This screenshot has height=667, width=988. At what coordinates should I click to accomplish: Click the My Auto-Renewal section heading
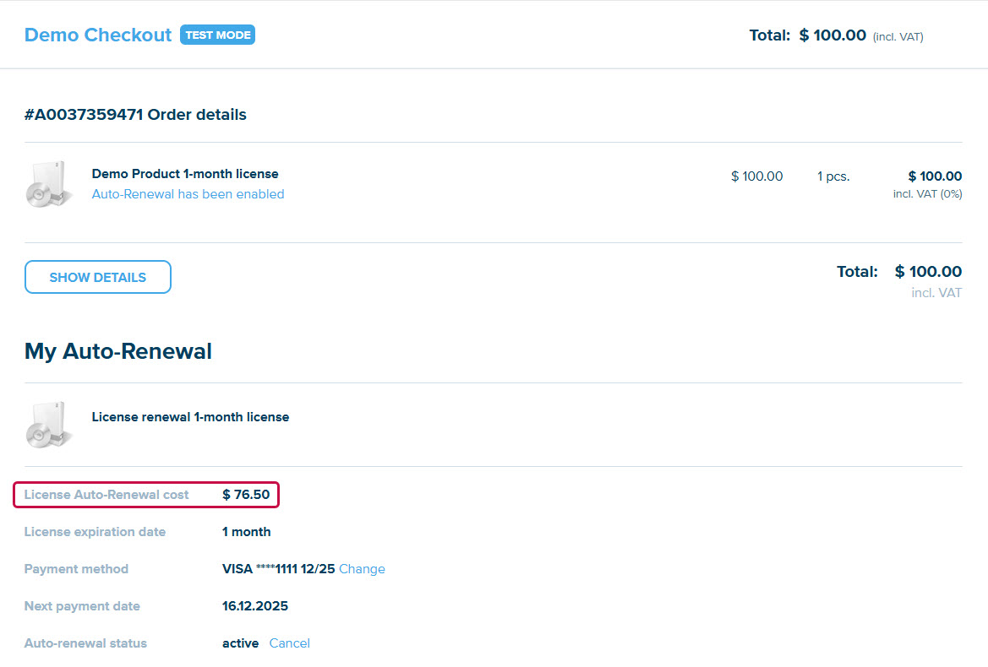(x=118, y=351)
